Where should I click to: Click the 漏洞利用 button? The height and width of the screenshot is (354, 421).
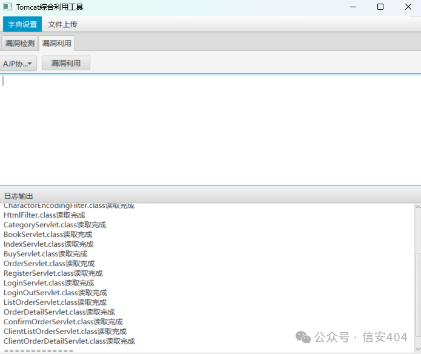click(x=66, y=63)
